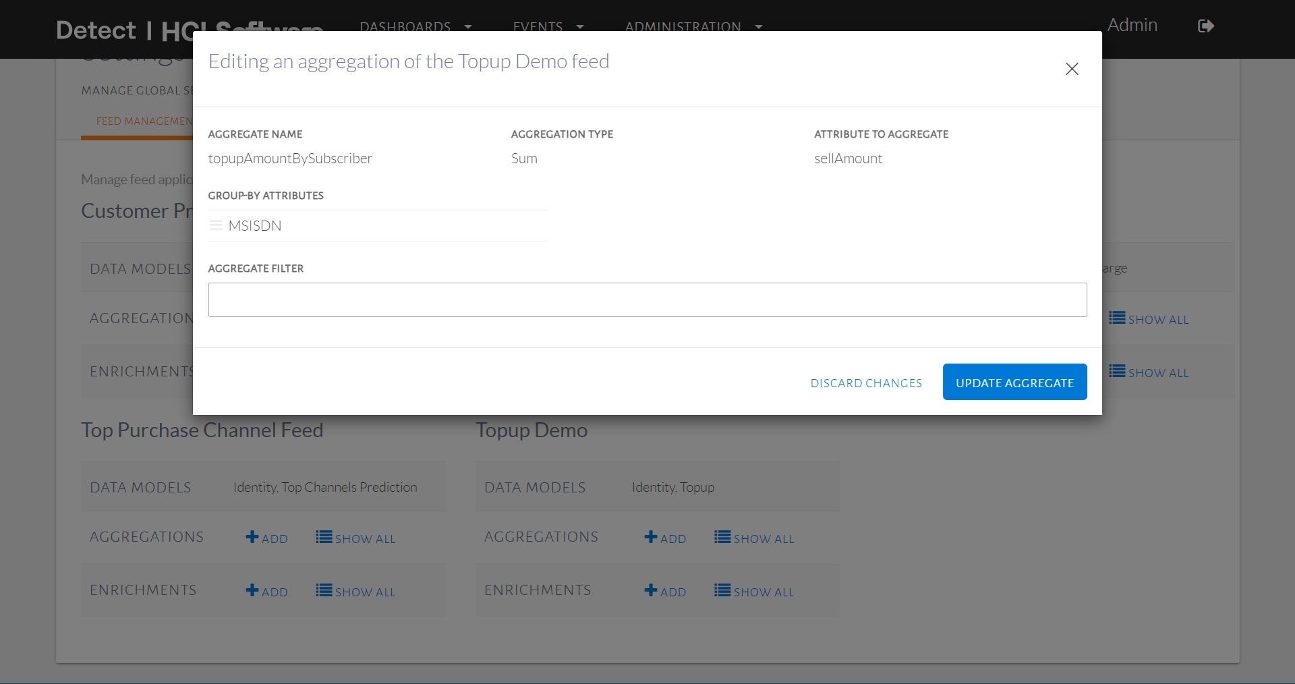Close the aggregation editing dialog
Viewport: 1295px width, 684px height.
point(1071,69)
